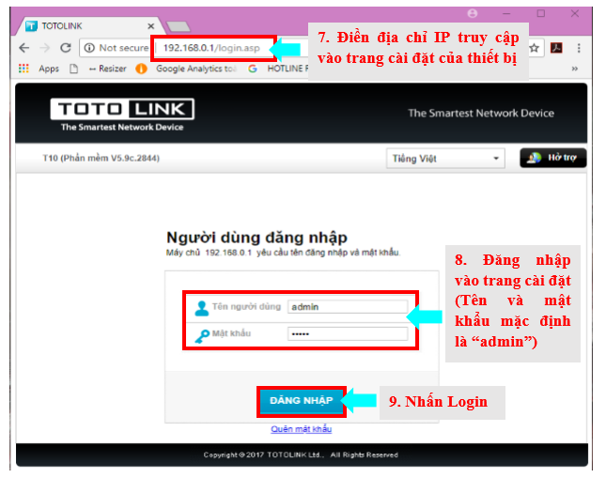Open the Chrome profile avatar icon
The width and height of the screenshot is (606, 478).
(473, 13)
